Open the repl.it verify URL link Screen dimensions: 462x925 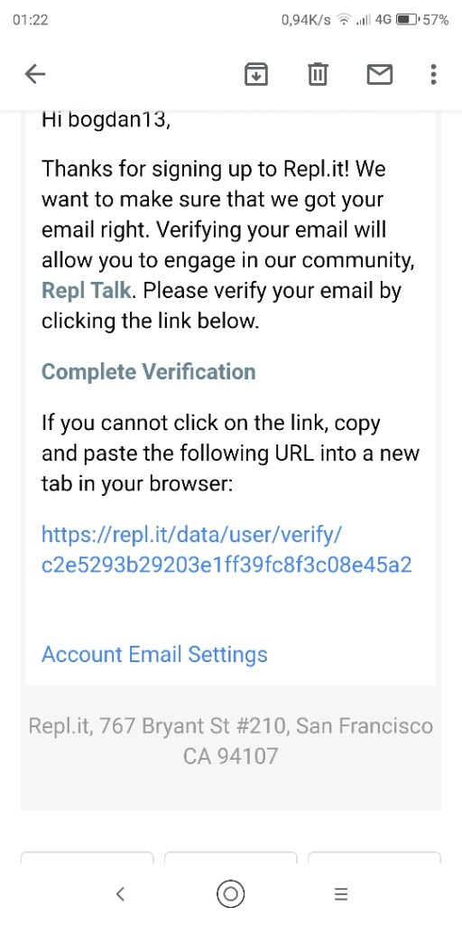[226, 550]
